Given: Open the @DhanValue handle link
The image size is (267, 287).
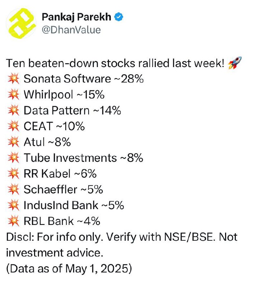Looking at the screenshot, I should tap(71, 30).
